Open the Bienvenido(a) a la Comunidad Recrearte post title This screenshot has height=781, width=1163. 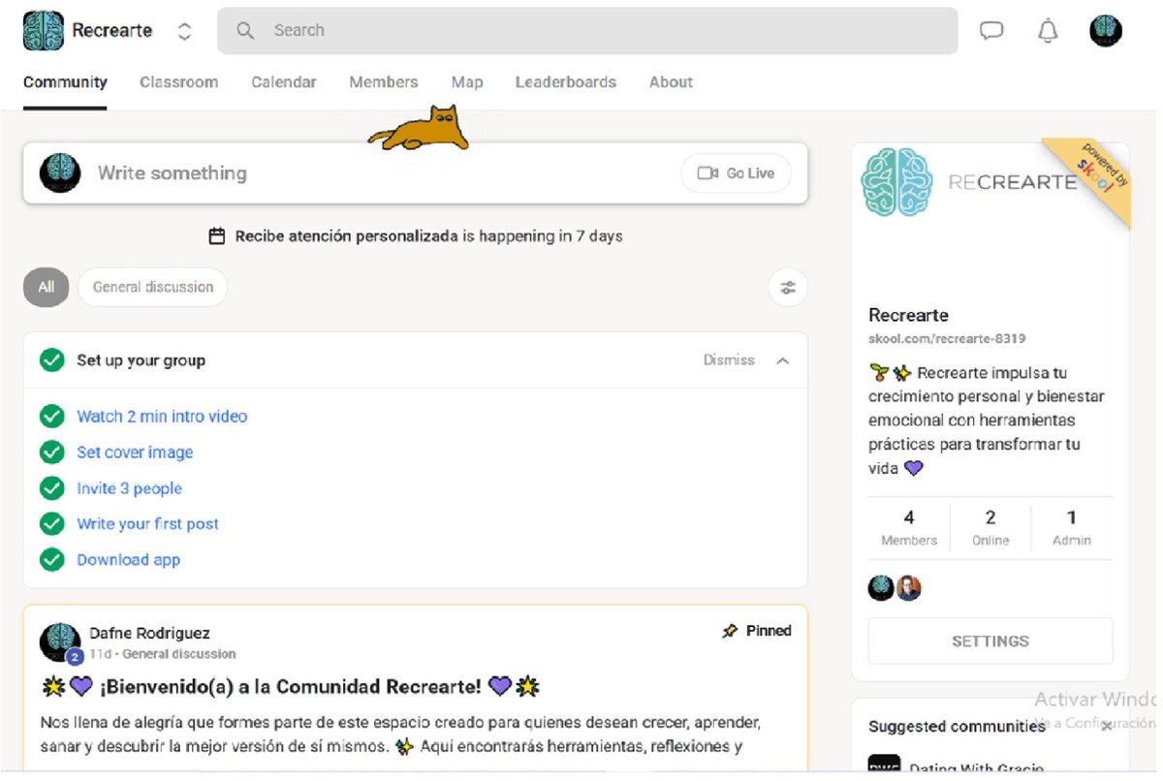[x=291, y=687]
